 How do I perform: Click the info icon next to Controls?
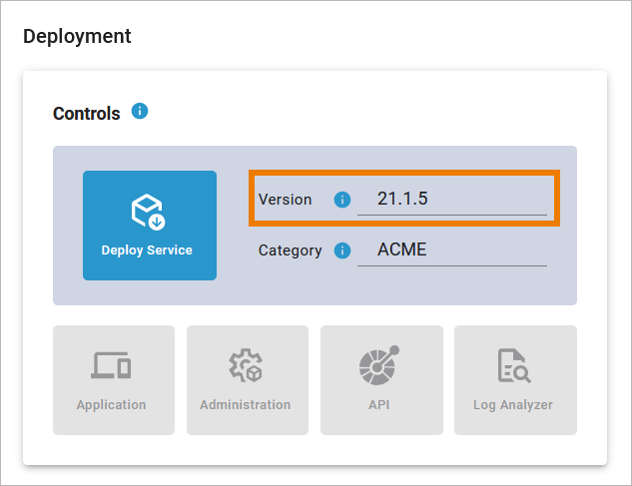coord(140,112)
